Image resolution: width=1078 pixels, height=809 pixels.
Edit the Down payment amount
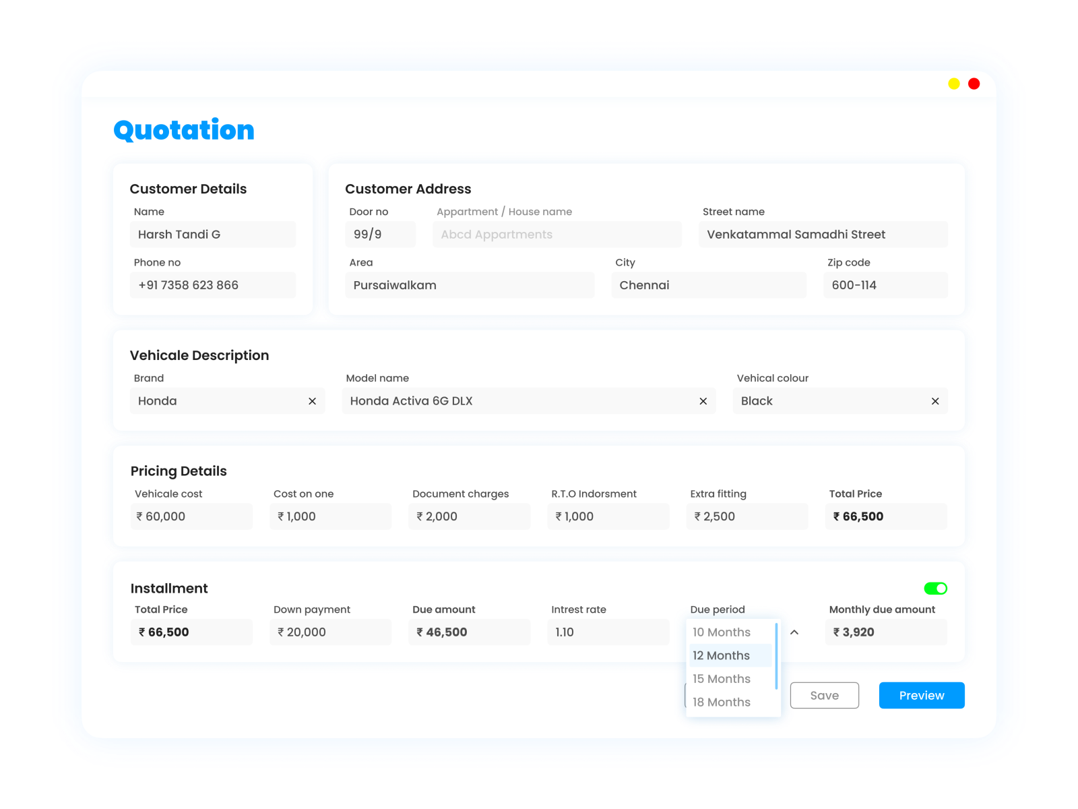(x=330, y=632)
